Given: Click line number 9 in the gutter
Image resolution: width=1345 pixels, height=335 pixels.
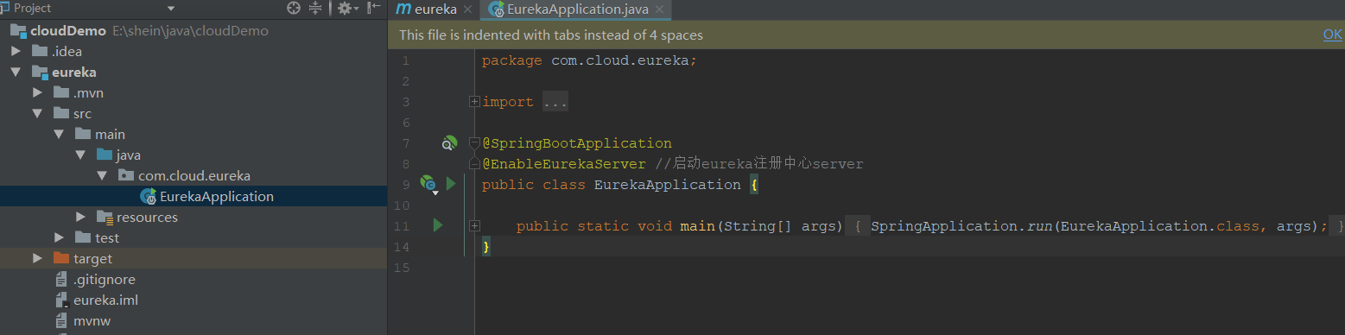Looking at the screenshot, I should (406, 185).
